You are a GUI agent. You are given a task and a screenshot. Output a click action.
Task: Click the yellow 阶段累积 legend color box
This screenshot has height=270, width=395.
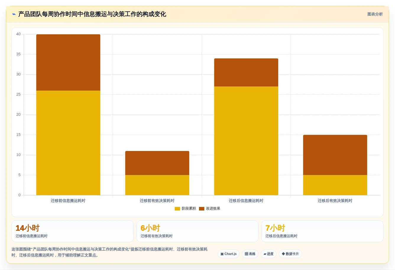(177, 209)
